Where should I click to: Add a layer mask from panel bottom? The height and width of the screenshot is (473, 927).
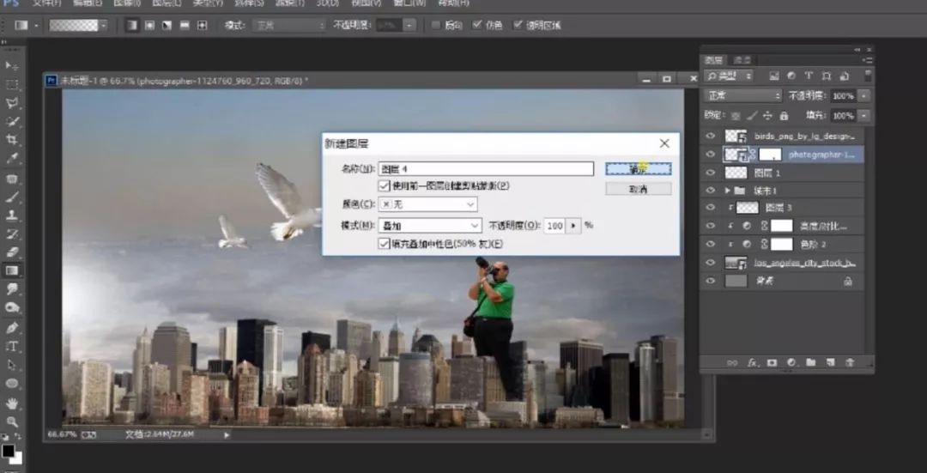(772, 362)
